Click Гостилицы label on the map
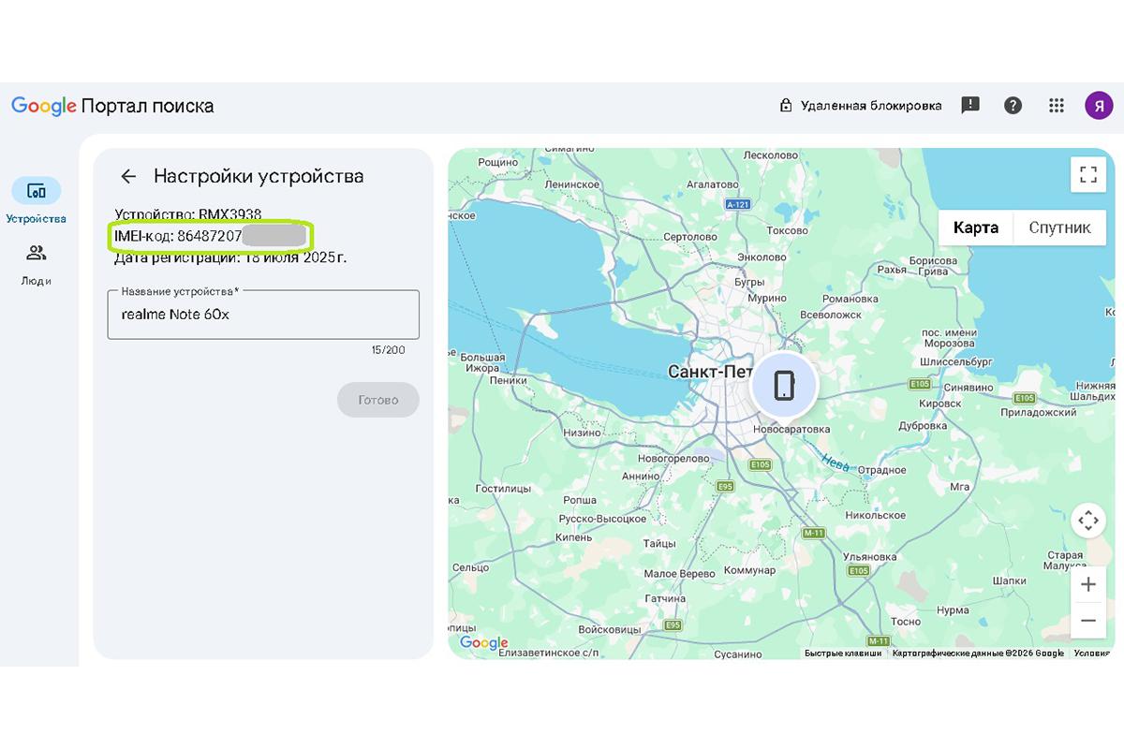1124x749 pixels. pos(504,489)
